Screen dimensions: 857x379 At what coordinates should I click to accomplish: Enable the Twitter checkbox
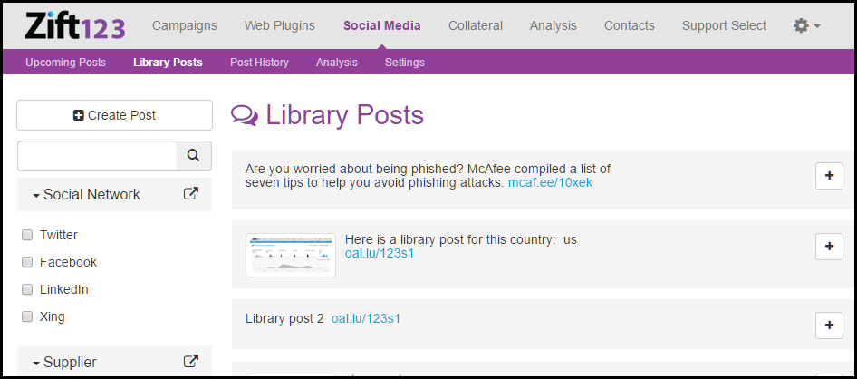[27, 235]
